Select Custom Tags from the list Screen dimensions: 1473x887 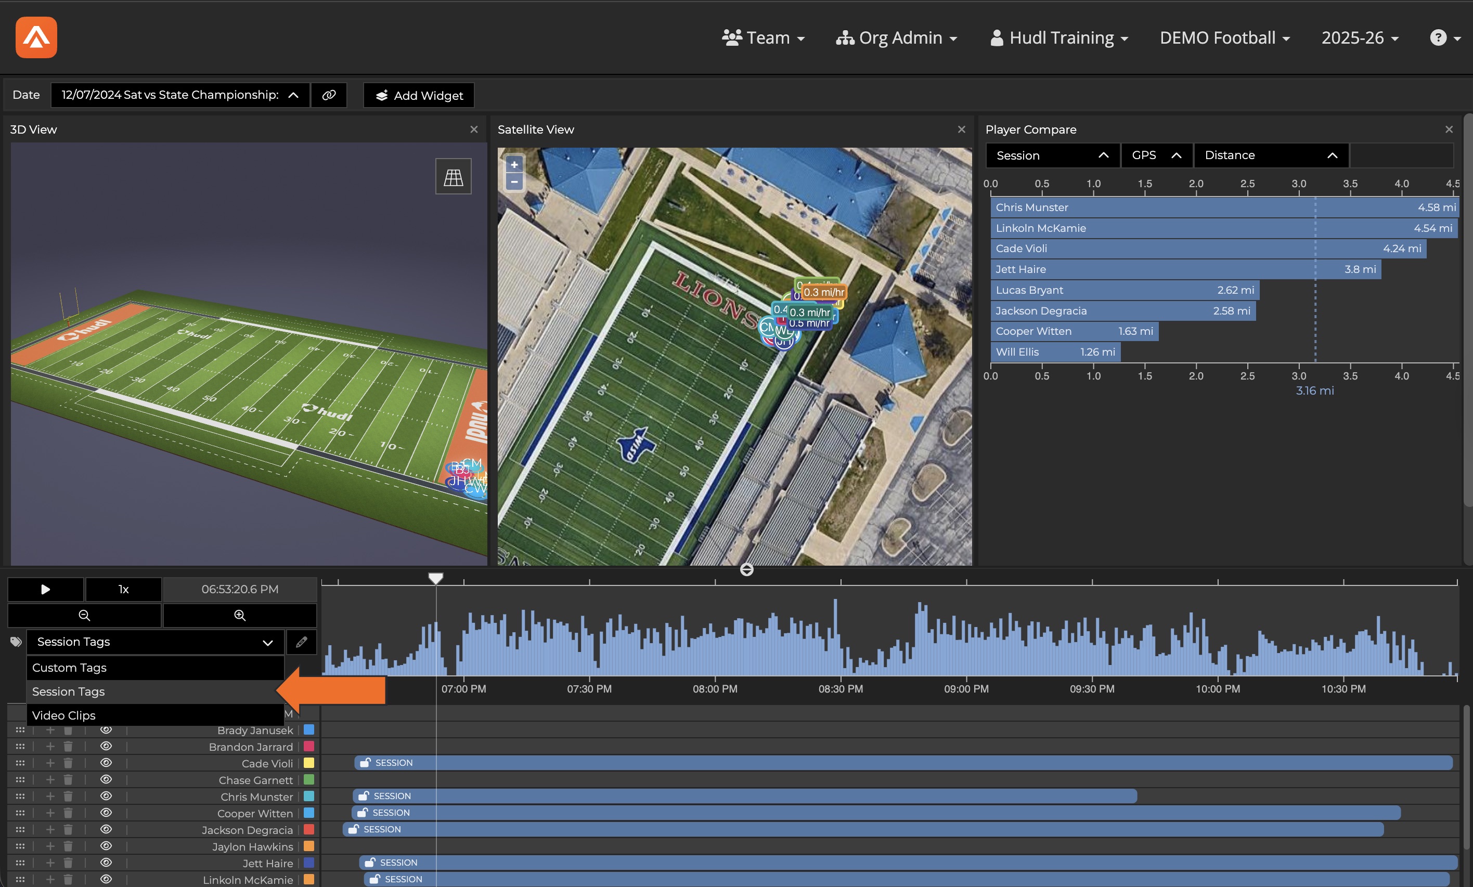[156, 668]
